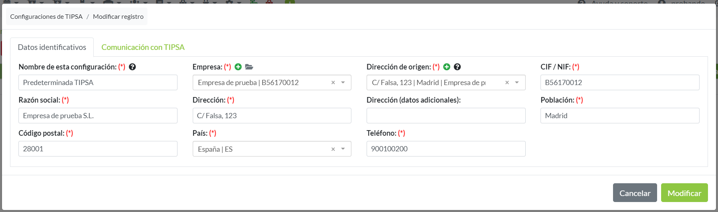
Task: Click open folder icon beside Empresa label
Action: point(249,67)
